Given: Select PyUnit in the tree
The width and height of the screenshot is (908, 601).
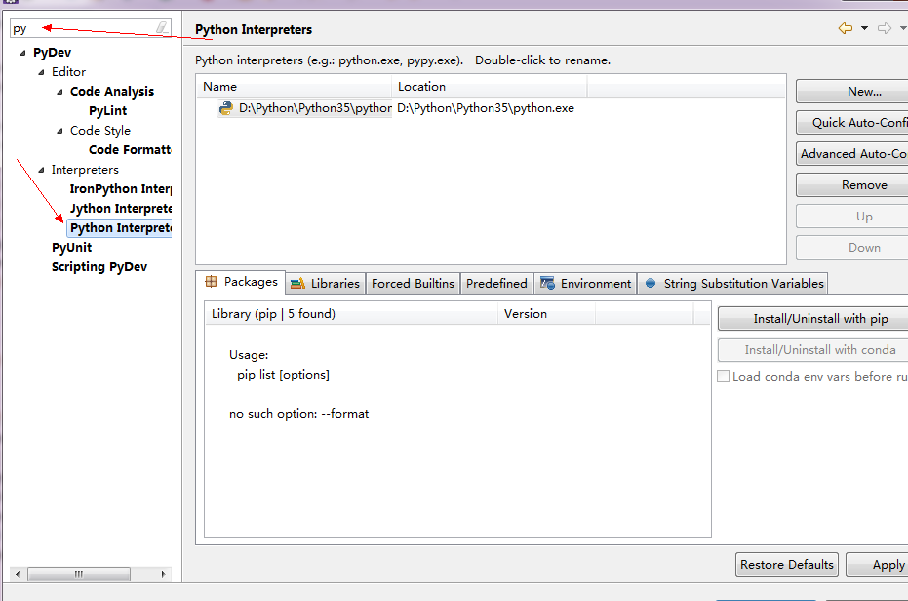Looking at the screenshot, I should (x=72, y=248).
